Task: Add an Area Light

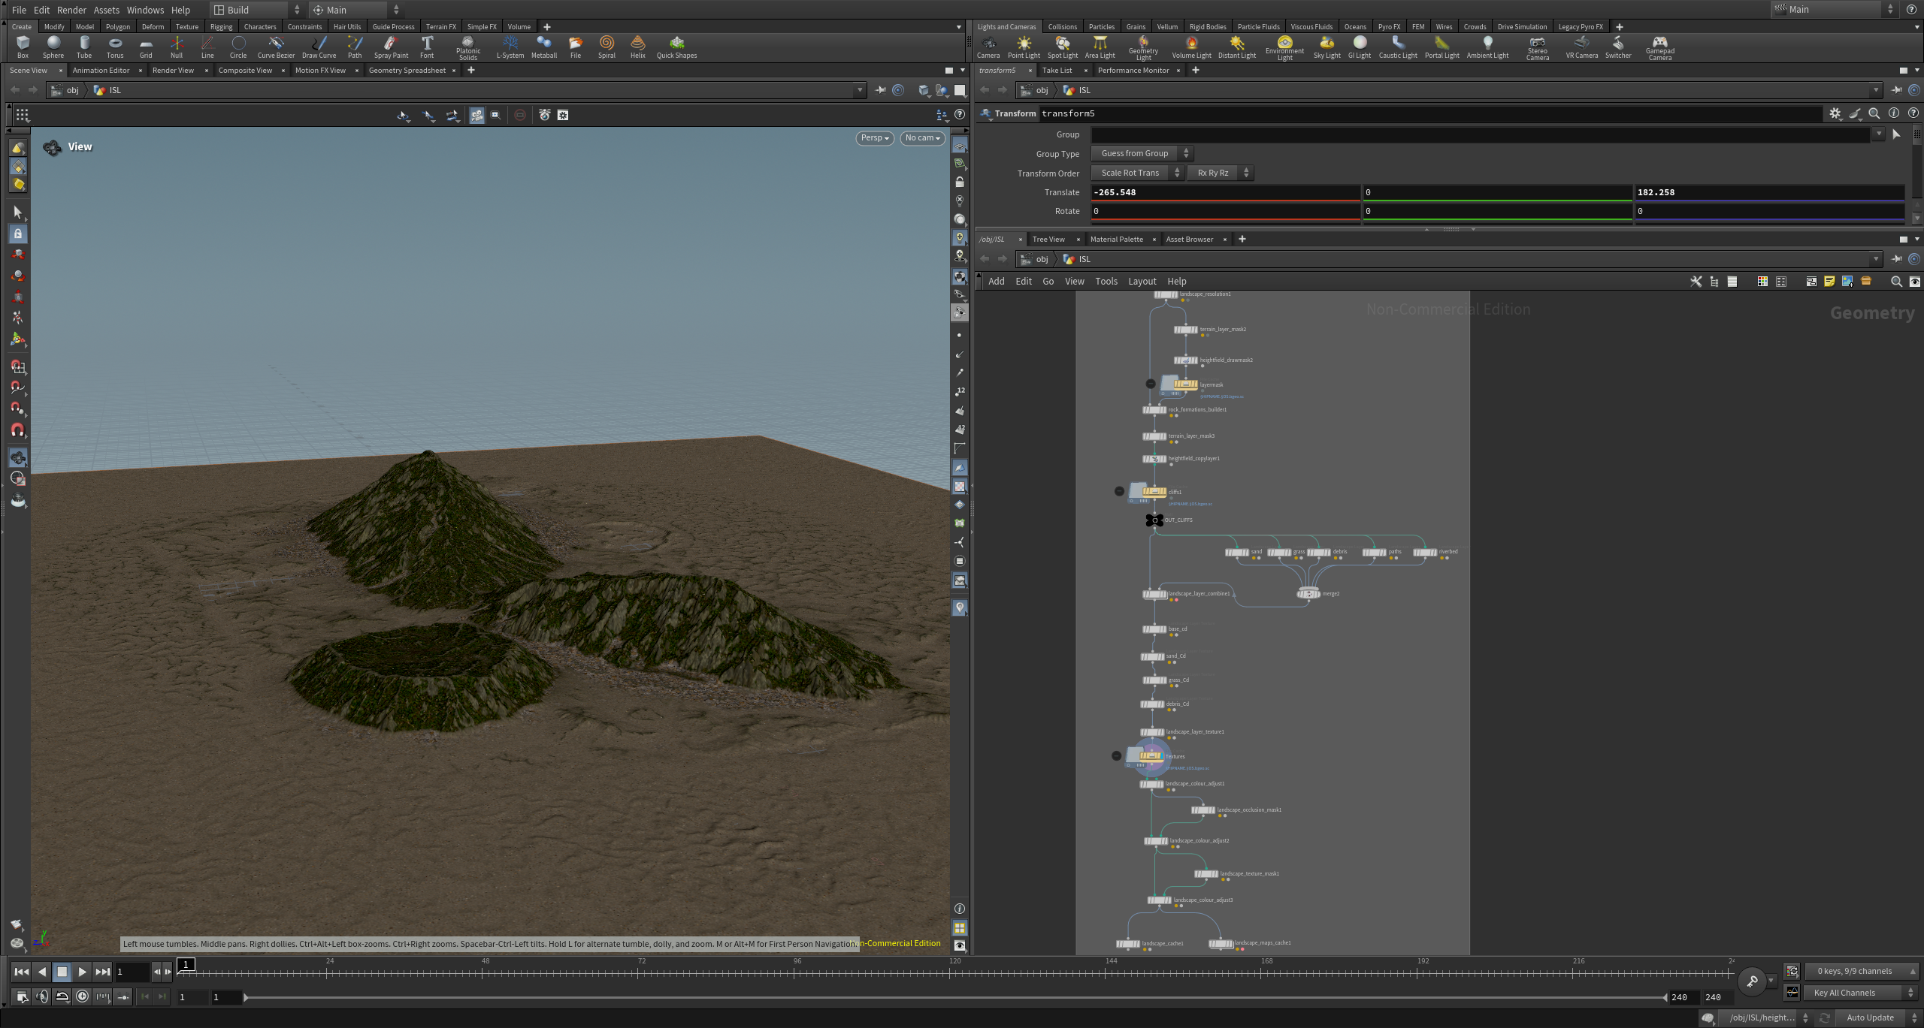Action: (x=1100, y=47)
